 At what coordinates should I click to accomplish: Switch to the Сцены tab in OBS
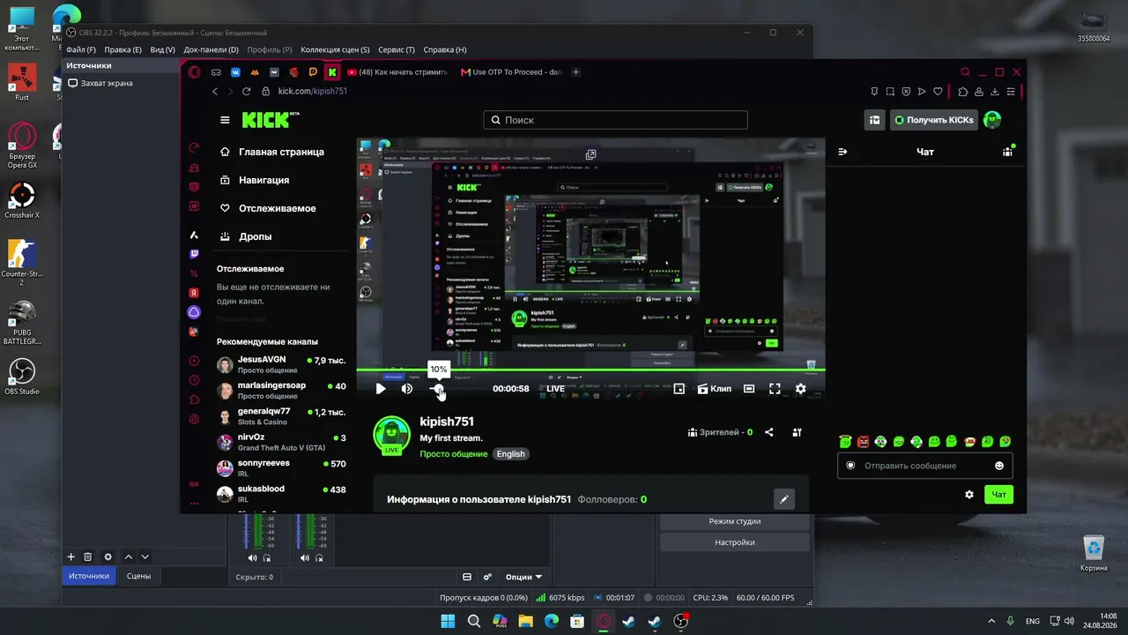point(138,576)
